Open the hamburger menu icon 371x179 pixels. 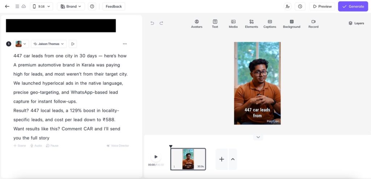click(x=17, y=7)
